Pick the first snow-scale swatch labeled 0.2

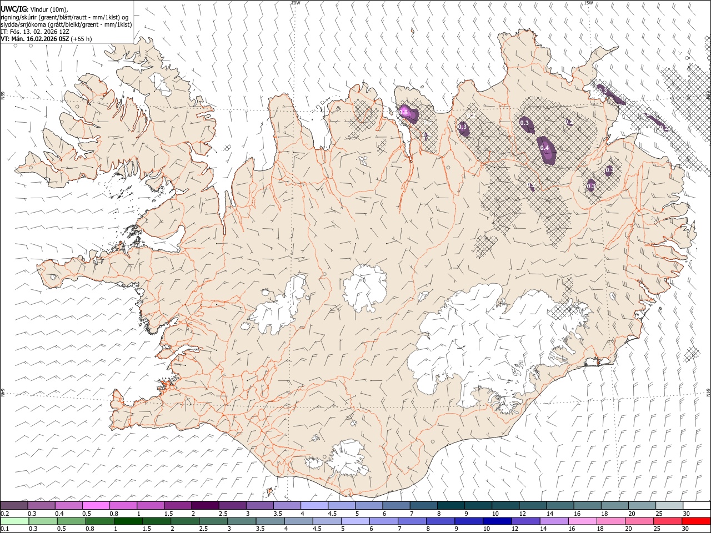point(14,505)
